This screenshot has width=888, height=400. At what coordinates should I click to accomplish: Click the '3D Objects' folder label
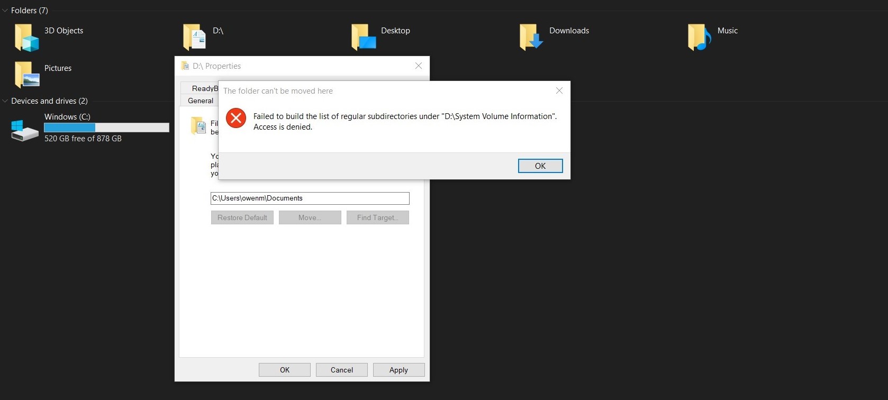(64, 31)
